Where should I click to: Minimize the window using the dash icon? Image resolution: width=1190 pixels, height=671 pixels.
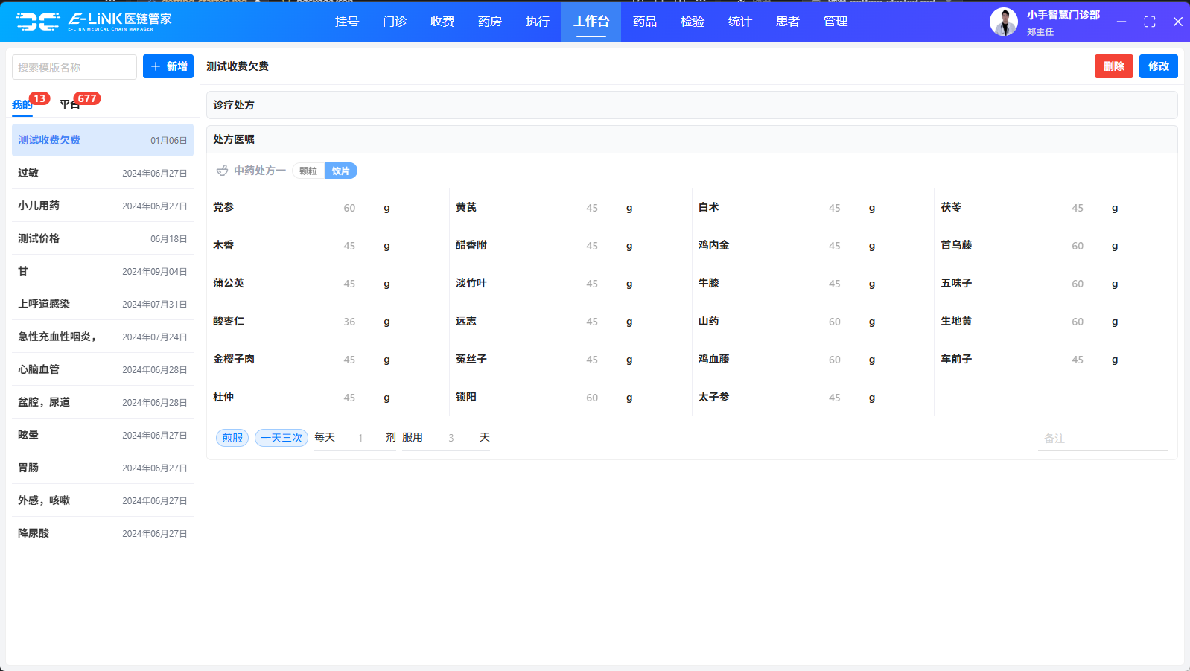pos(1121,22)
